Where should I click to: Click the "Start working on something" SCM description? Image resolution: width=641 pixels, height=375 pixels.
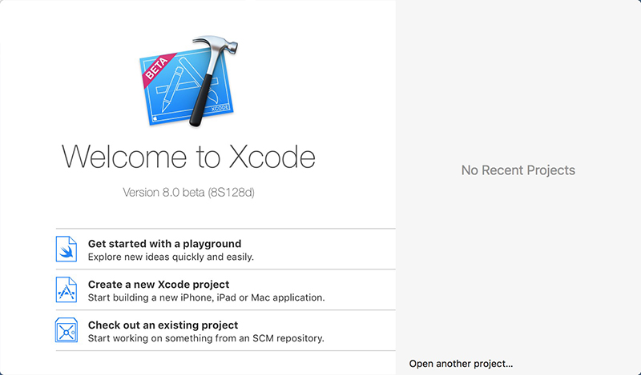tap(205, 339)
